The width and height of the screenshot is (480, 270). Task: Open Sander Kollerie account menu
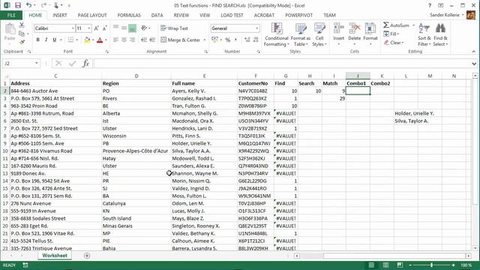pyautogui.click(x=446, y=15)
